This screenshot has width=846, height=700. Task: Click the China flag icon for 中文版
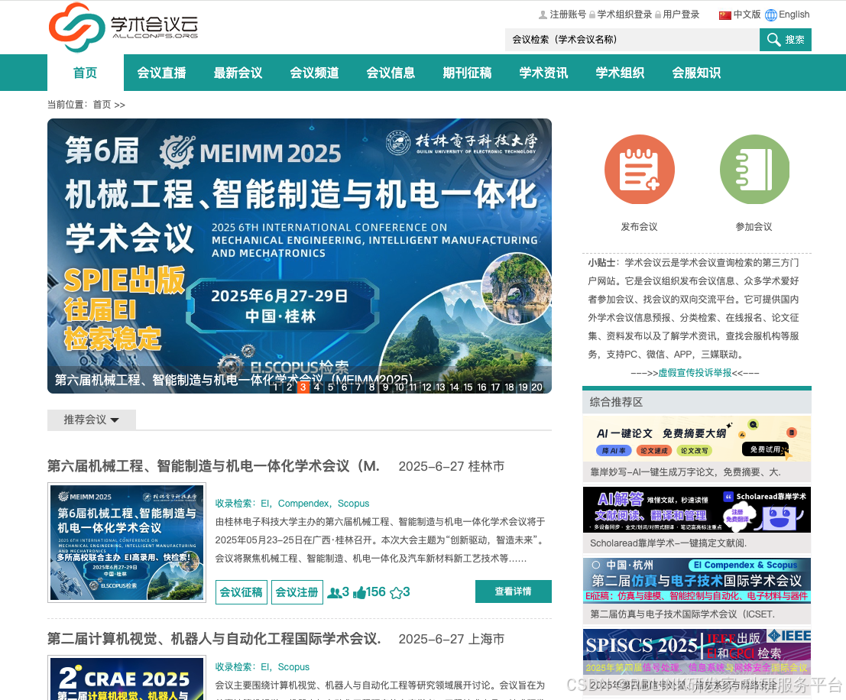725,15
